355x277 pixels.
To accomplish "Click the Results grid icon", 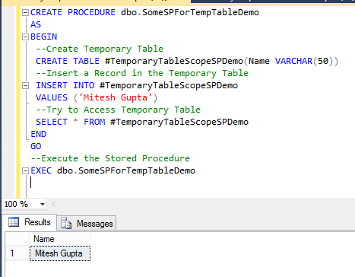I will tap(14, 221).
